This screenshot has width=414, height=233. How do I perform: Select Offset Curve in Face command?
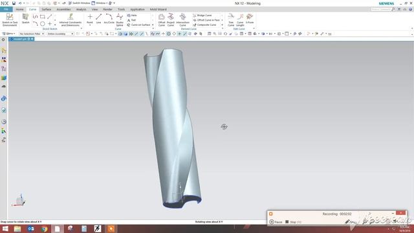(206, 20)
